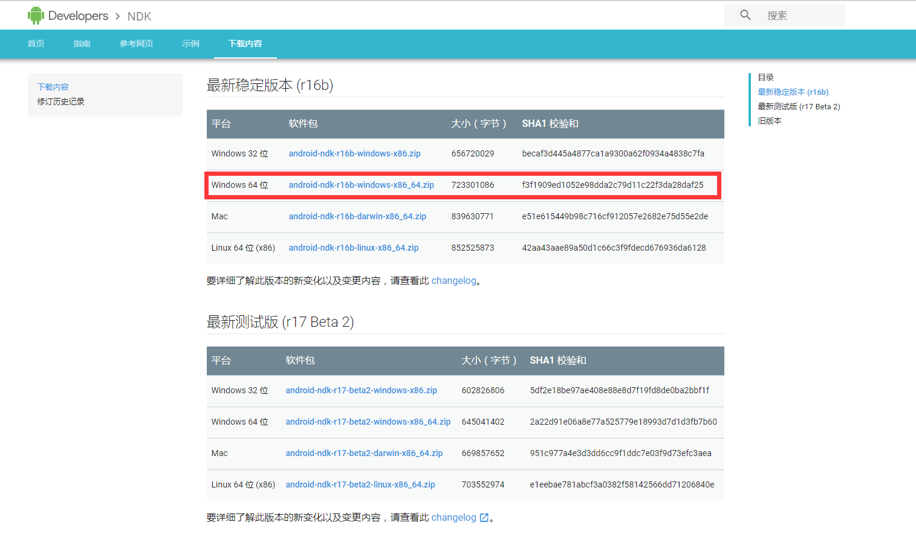Download android-ndk-r17-beta2-windows-x86_64.zip
916x534 pixels.
click(368, 422)
